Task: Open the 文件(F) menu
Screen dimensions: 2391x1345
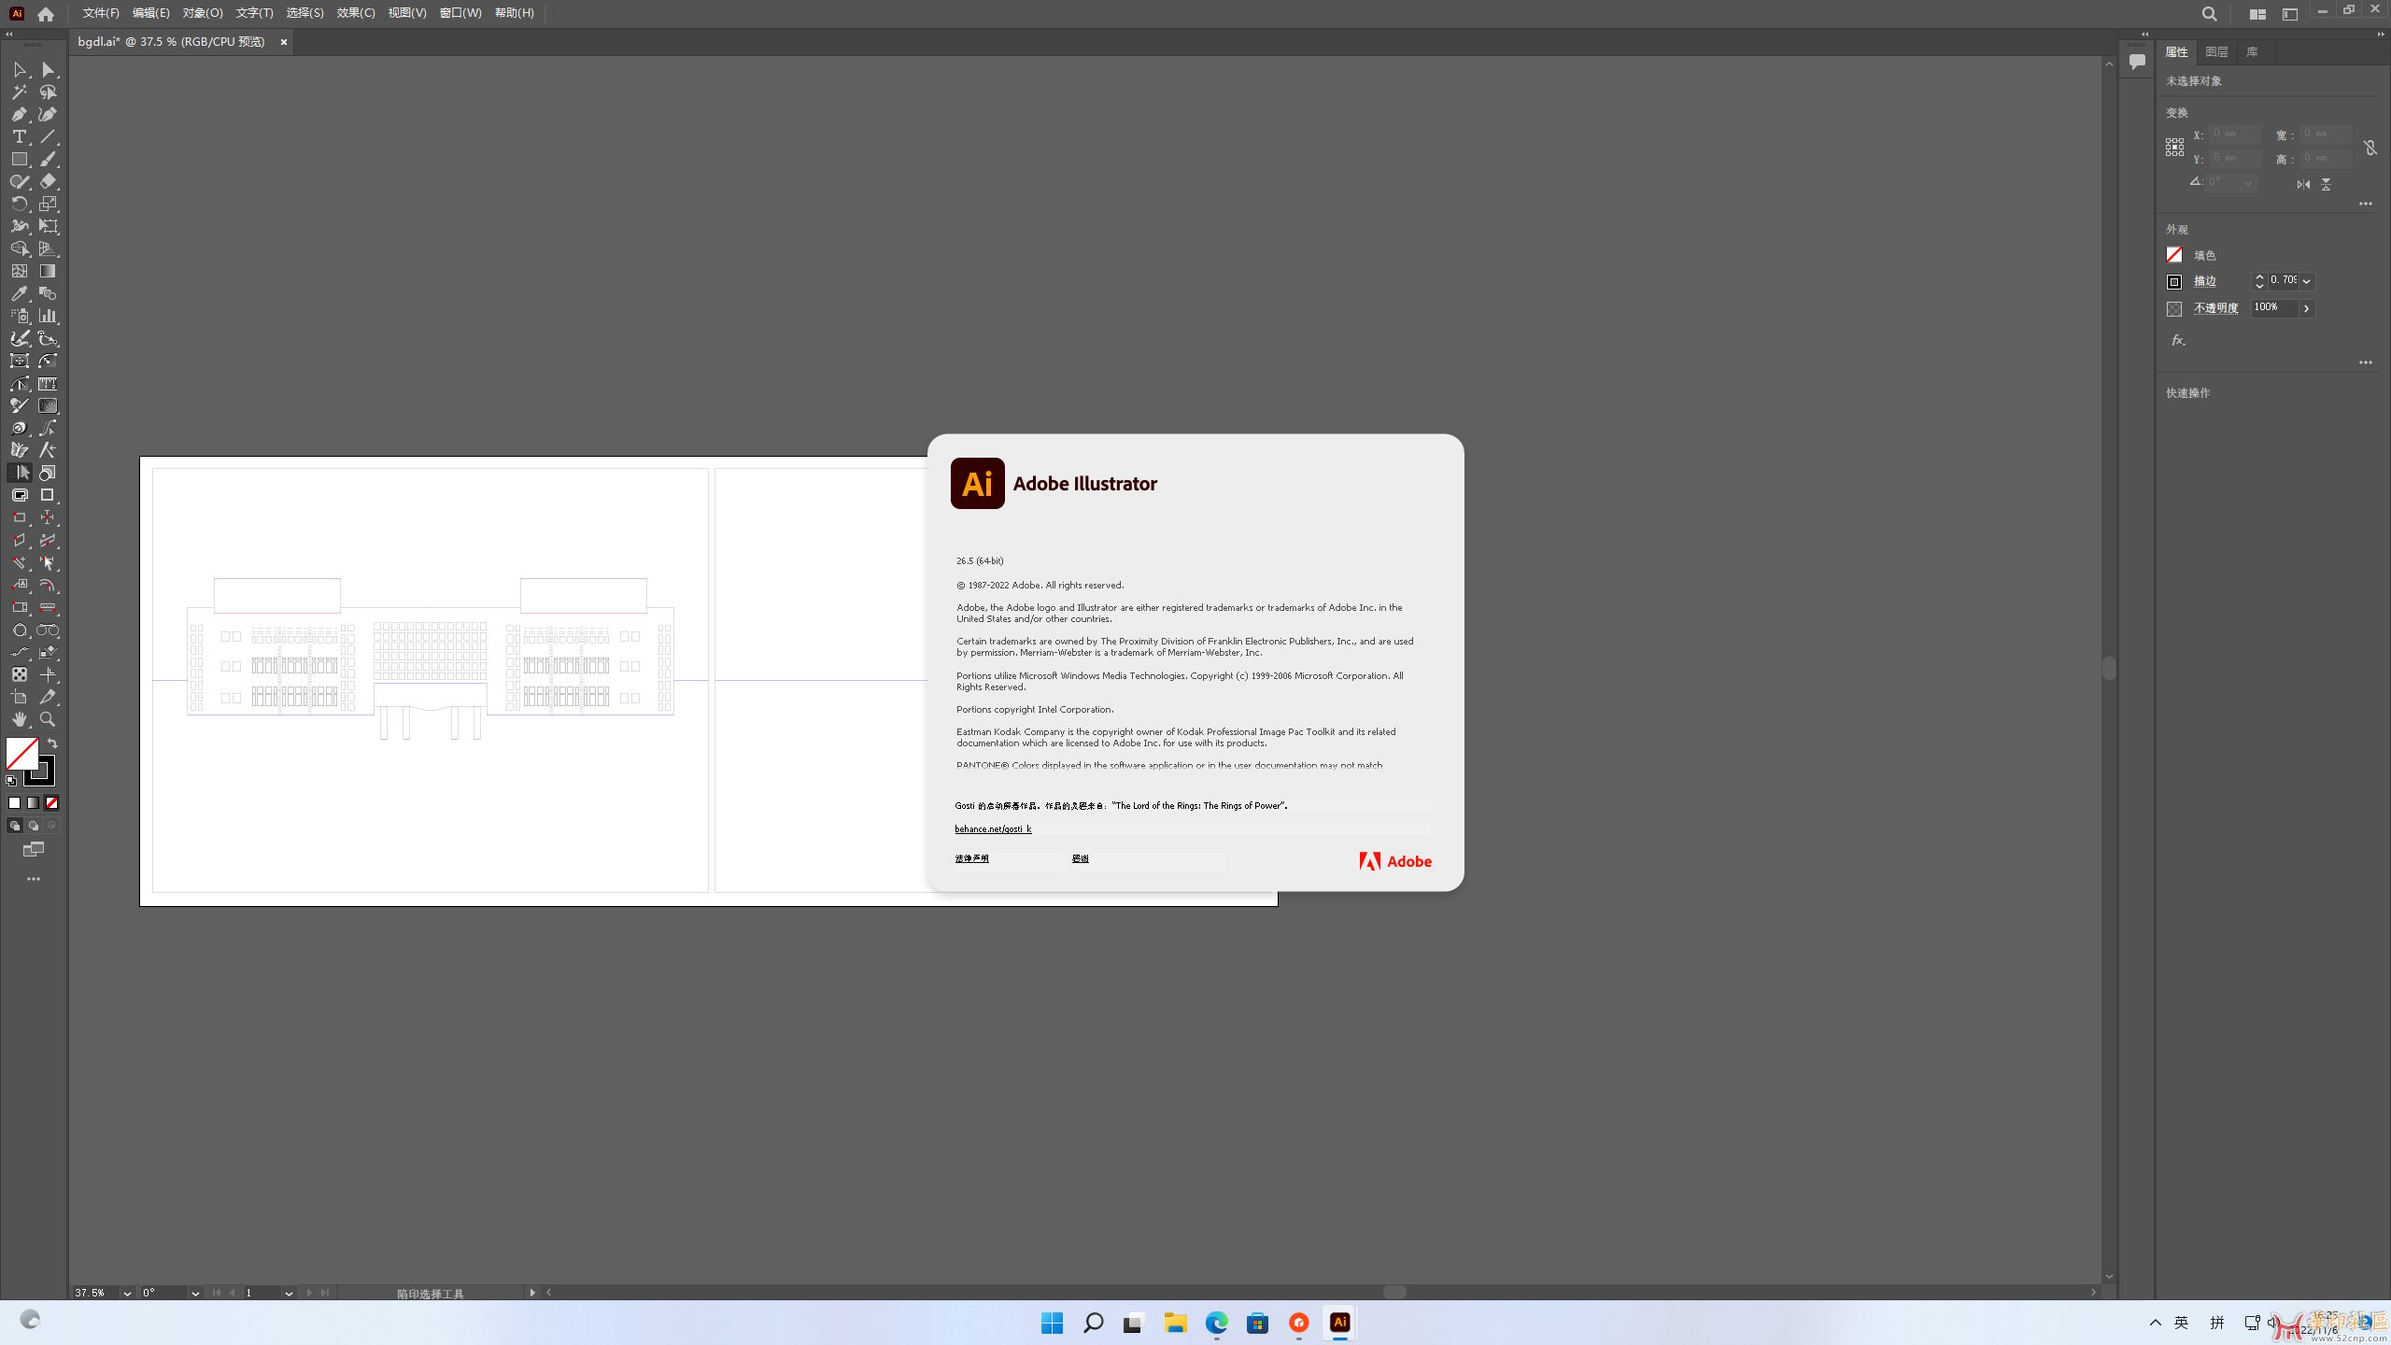Action: (101, 13)
